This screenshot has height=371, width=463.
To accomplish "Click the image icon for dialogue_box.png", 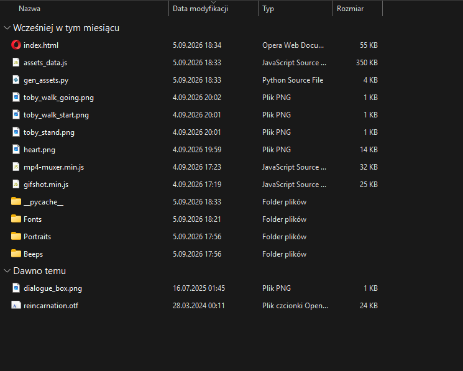I will (16, 288).
